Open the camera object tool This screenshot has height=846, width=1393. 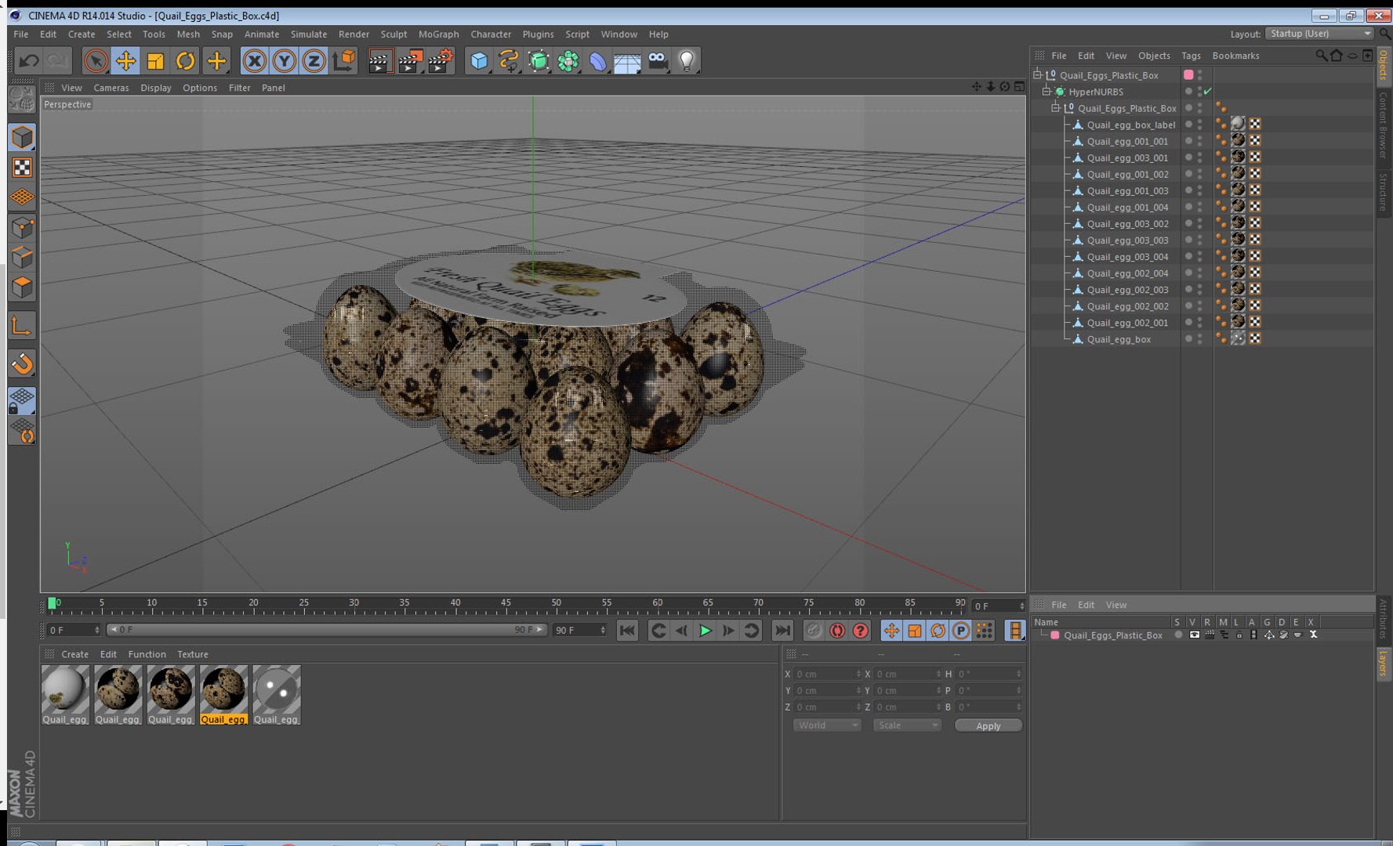[658, 60]
